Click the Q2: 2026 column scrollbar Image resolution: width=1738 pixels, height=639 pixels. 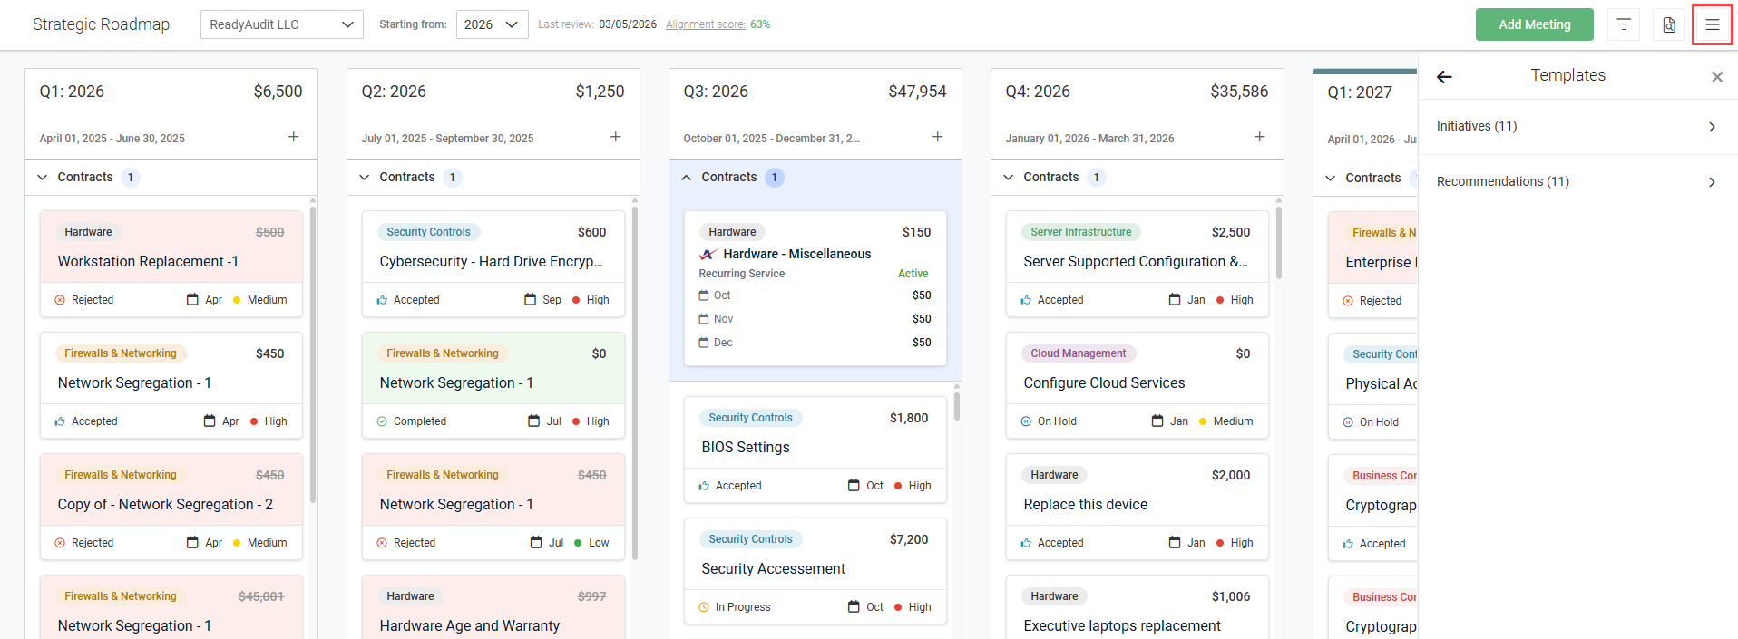(x=635, y=381)
